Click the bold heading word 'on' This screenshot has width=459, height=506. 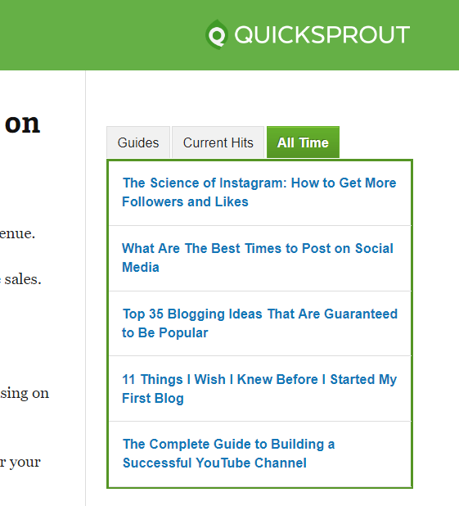[22, 124]
